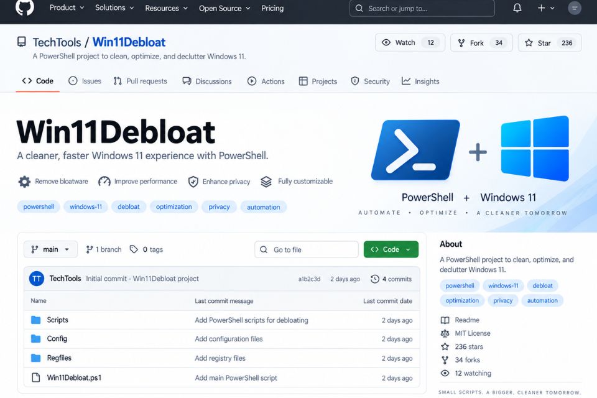Viewport: 597px width, 398px height.
Task: Open the notifications bell icon
Action: click(517, 7)
